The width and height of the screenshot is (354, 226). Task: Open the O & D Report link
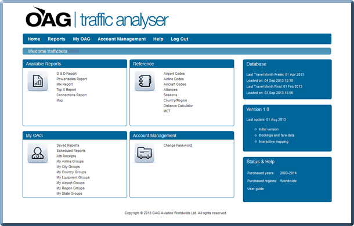point(66,74)
